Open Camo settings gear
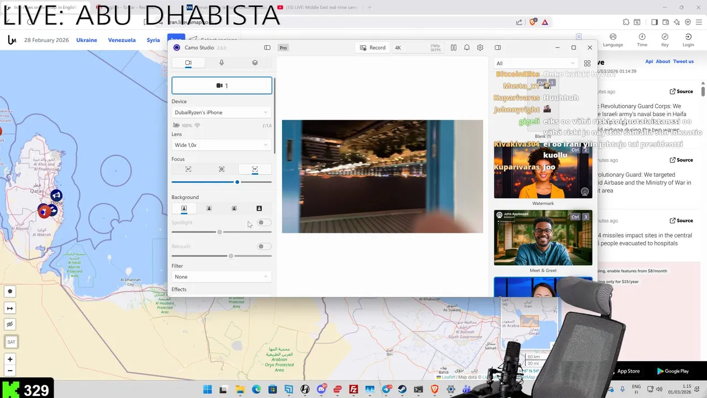Screen dimensions: 707x398 click(x=480, y=48)
